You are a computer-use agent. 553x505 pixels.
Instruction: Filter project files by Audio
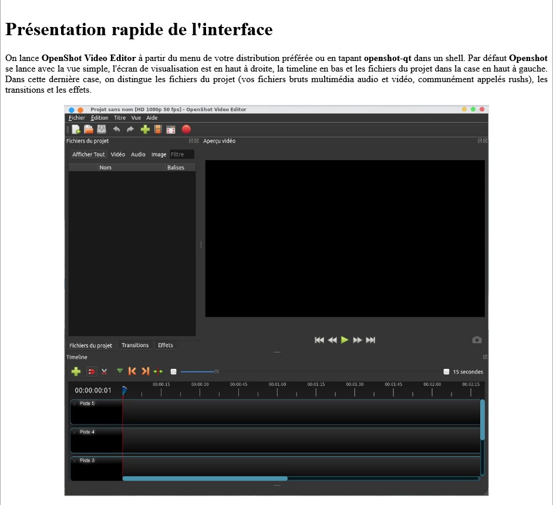pos(138,154)
